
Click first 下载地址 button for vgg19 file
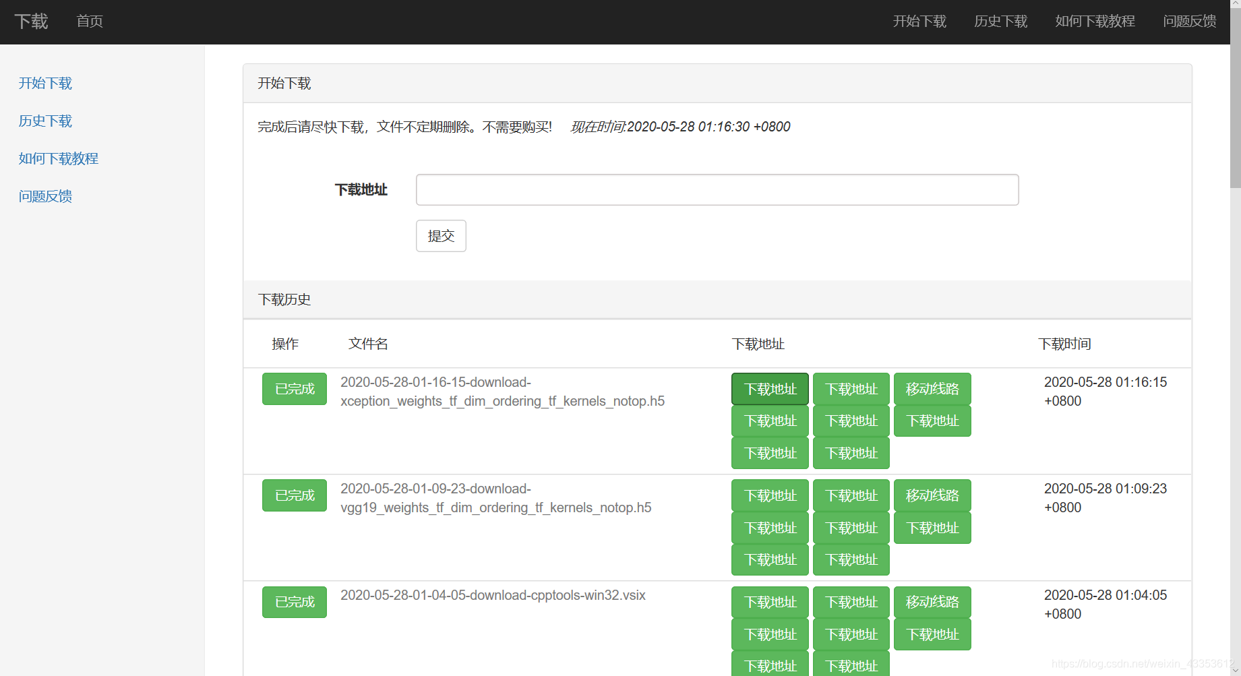(x=770, y=495)
